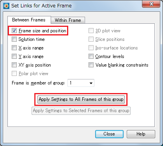Click the 3D plot view checkbox
The width and height of the screenshot is (163, 146).
(x=91, y=31)
